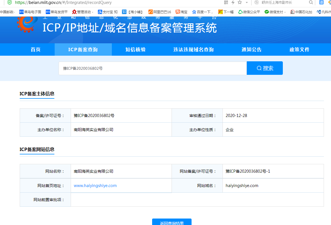331x225 pixels.
Task: Select 南阳海英实业有限公司 in the 主办单位名称 row
Action: pos(94,130)
